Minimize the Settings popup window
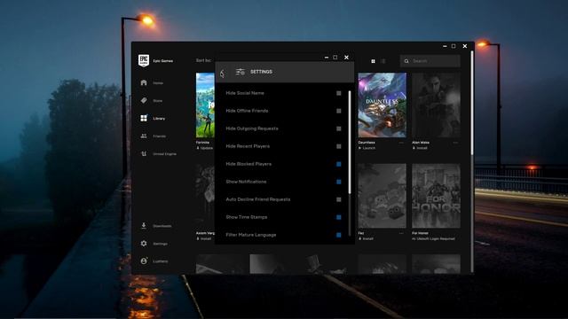 point(327,57)
